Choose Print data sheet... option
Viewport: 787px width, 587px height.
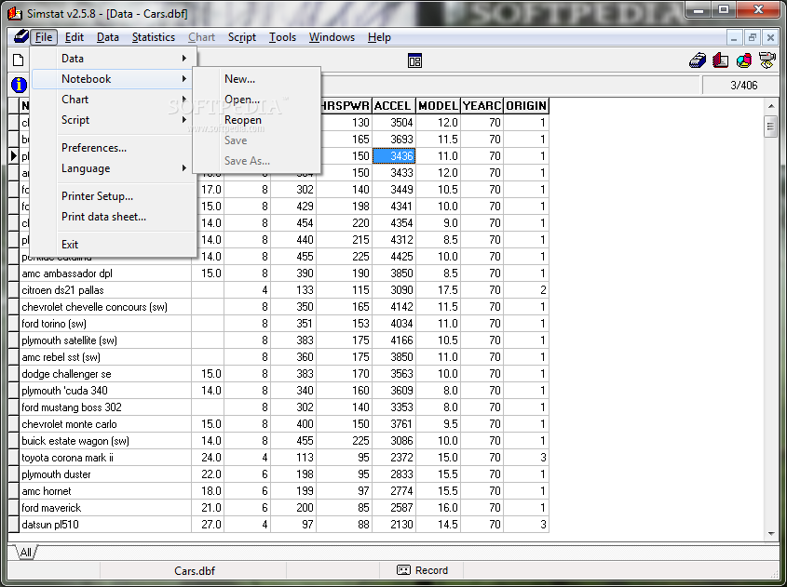[x=114, y=217]
